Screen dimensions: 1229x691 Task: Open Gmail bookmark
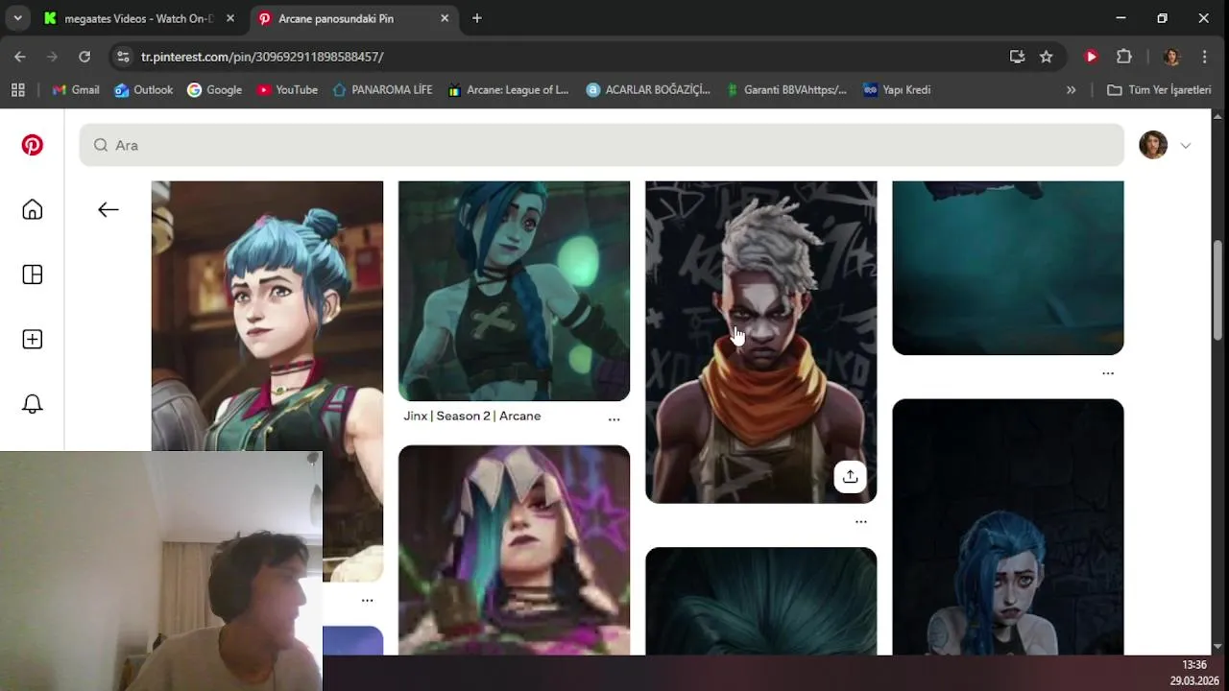[76, 89]
